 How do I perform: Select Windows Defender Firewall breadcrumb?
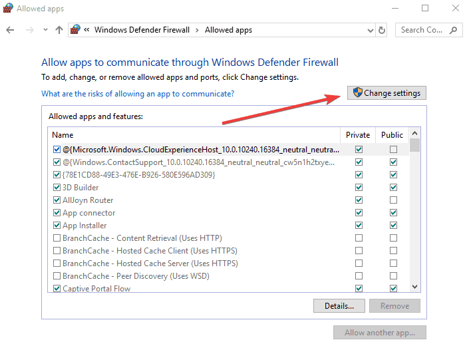[x=142, y=30]
